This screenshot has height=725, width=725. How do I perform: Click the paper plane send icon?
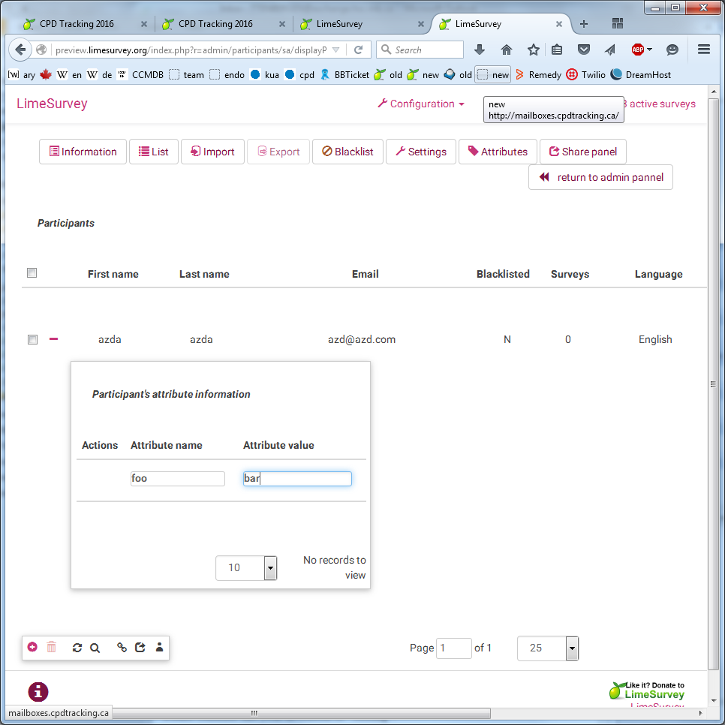[610, 50]
